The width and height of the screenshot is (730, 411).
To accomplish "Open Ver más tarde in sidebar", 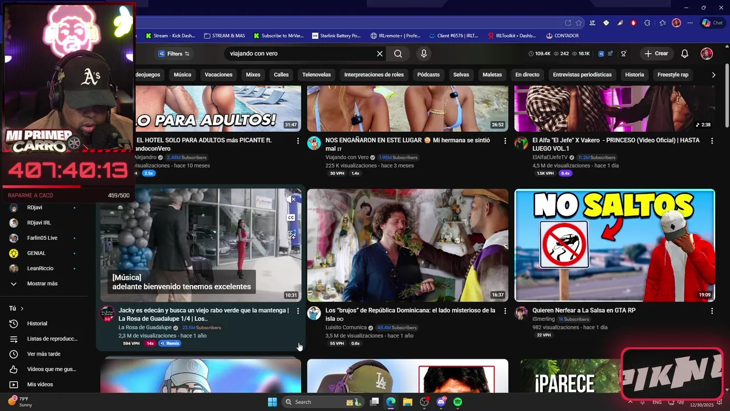I will click(x=44, y=354).
